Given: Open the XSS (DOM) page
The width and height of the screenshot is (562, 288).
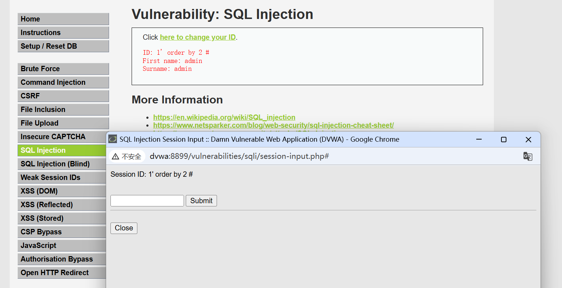Looking at the screenshot, I should coord(62,191).
